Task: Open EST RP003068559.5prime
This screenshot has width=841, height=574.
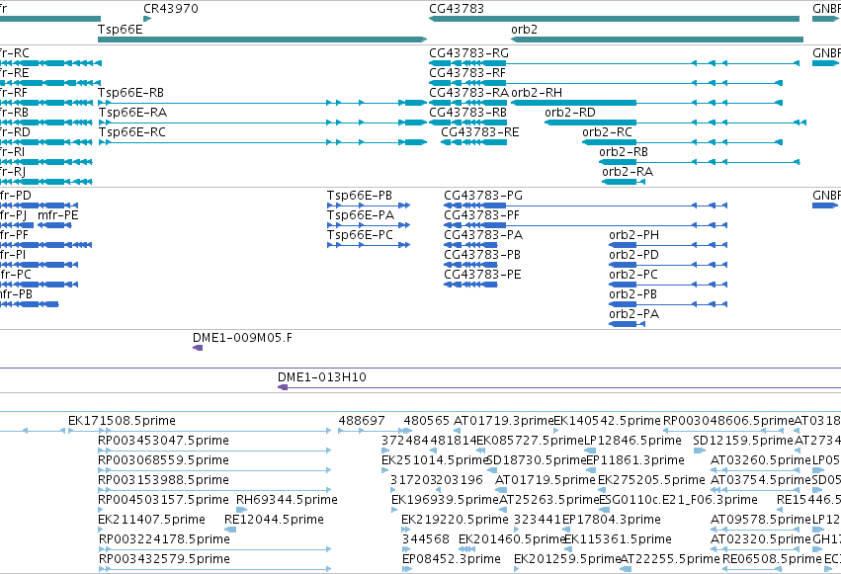Action: 163,460
